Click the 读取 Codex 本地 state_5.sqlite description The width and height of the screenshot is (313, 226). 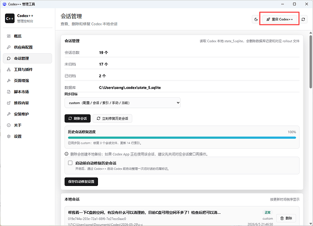pos(249,41)
